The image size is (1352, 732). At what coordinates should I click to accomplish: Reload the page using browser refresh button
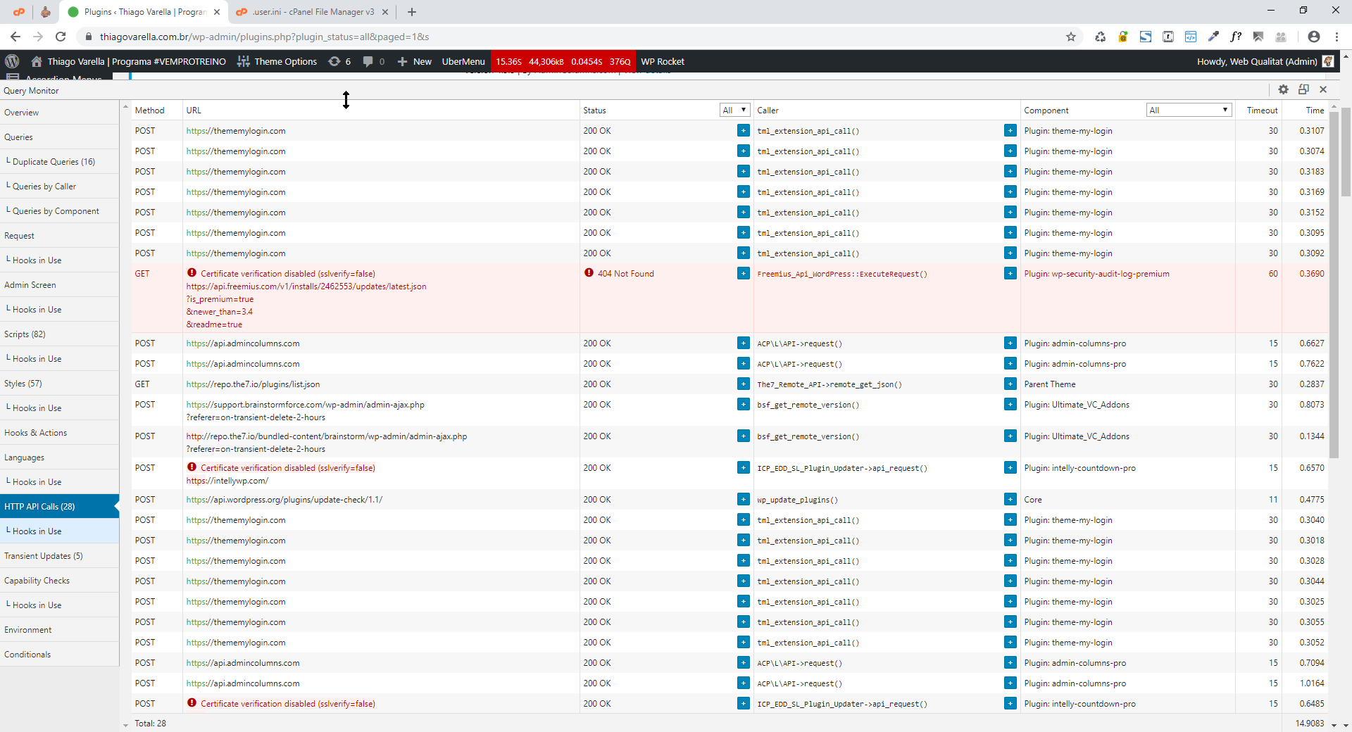61,37
